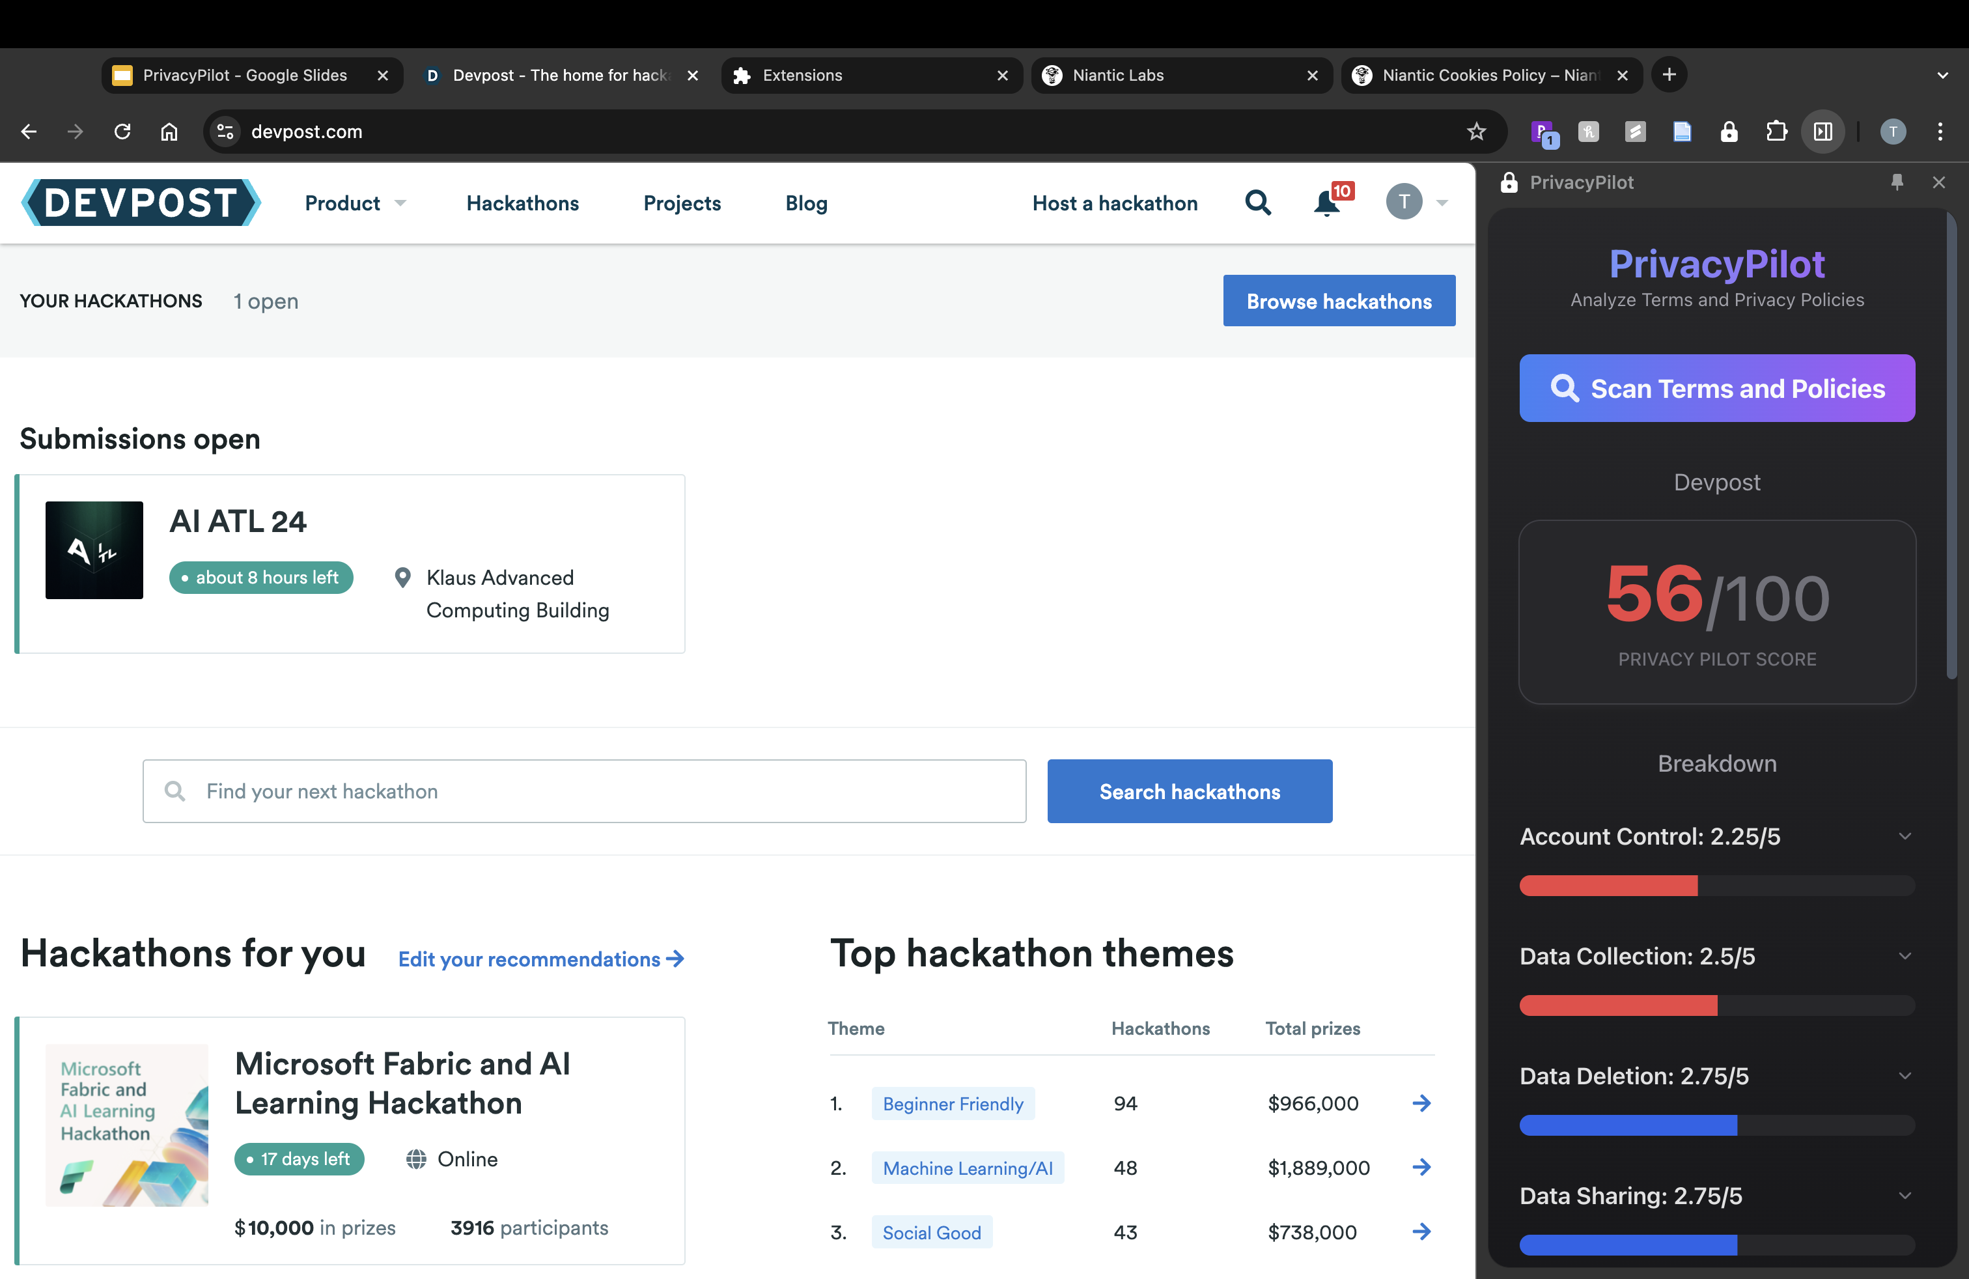Expand the Account Control breakdown chevron
This screenshot has width=1969, height=1279.
pyautogui.click(x=1905, y=836)
